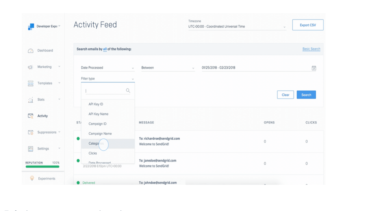Image resolution: width=376 pixels, height=211 pixels.
Task: Click the Experiments lightbulb icon
Action: pos(32,178)
